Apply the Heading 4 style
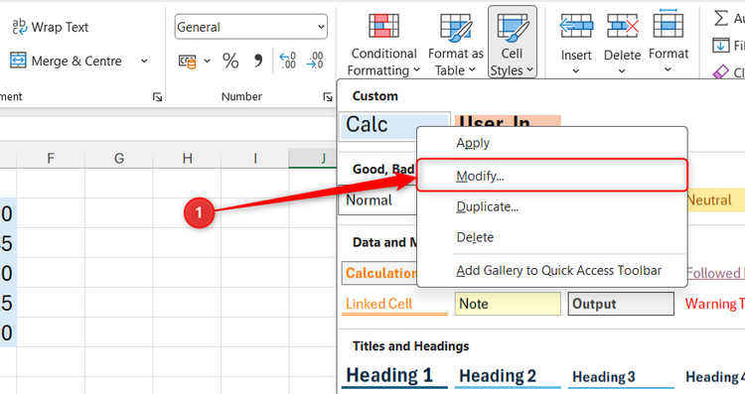The height and width of the screenshot is (394, 745). [x=714, y=377]
